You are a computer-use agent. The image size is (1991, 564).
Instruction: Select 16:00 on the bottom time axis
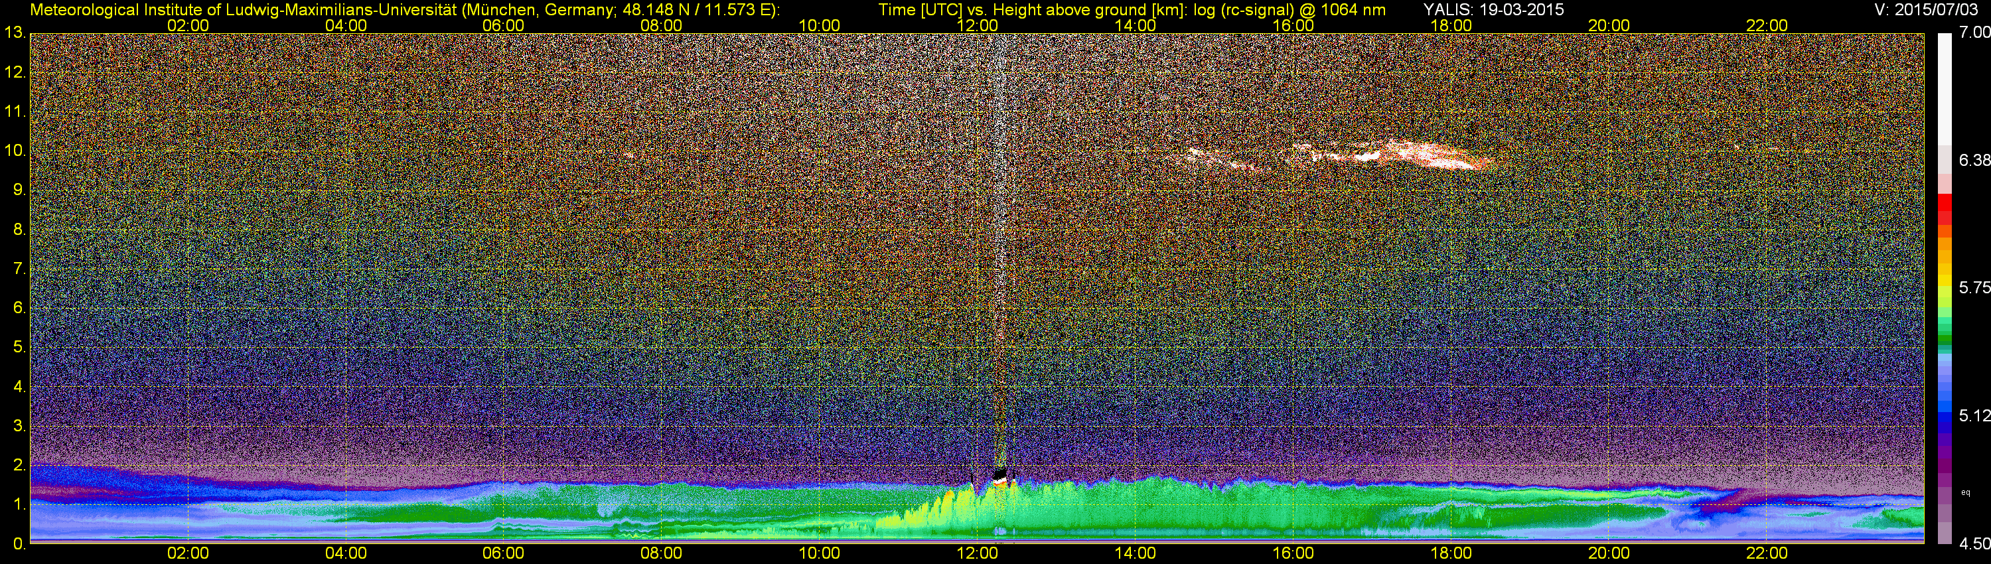tap(1293, 553)
